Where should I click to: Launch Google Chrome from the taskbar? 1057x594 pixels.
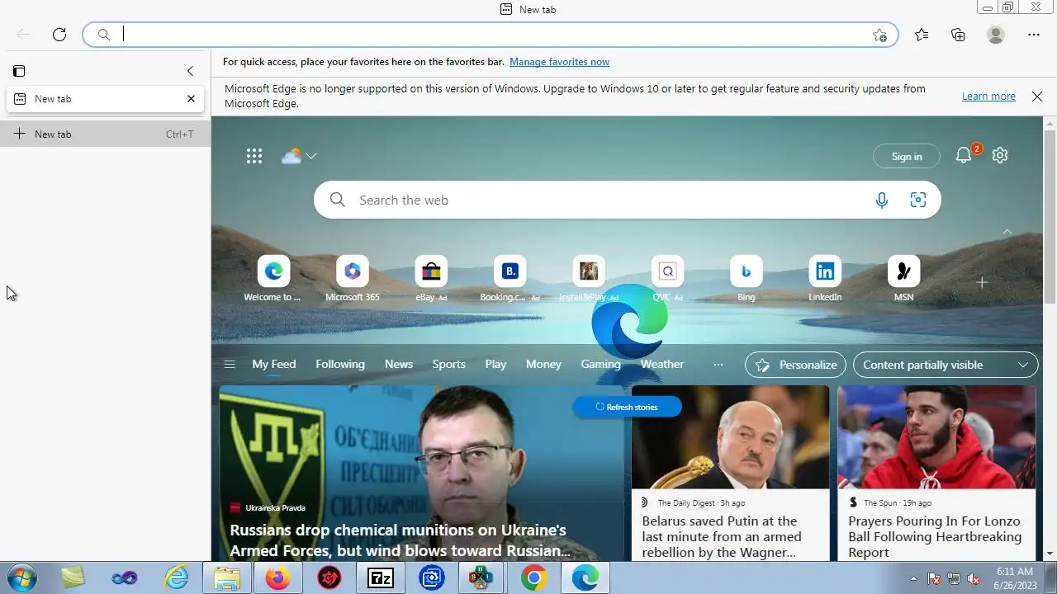[x=534, y=578]
